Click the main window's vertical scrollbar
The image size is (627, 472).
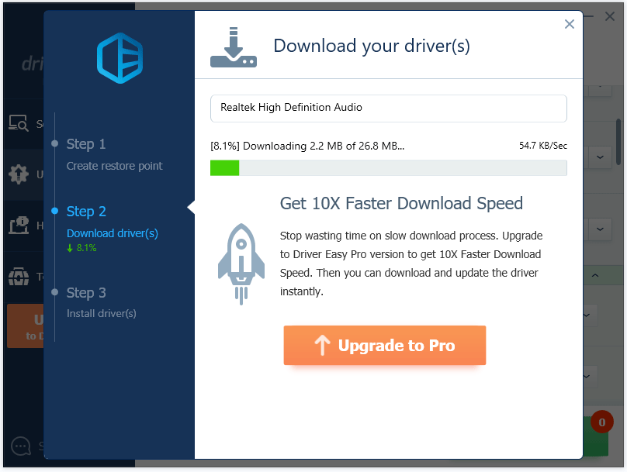click(x=618, y=142)
